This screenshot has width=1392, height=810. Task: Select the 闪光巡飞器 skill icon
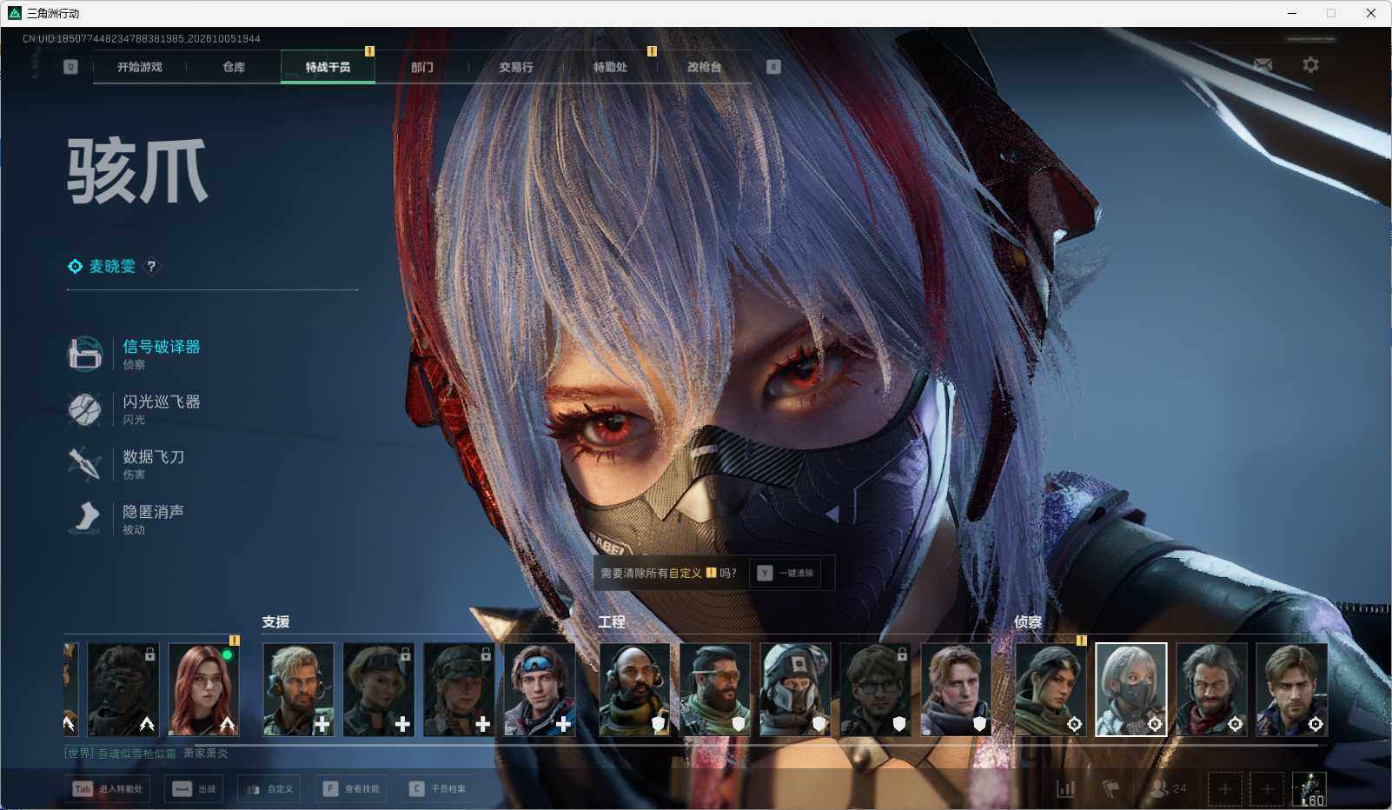coord(85,408)
